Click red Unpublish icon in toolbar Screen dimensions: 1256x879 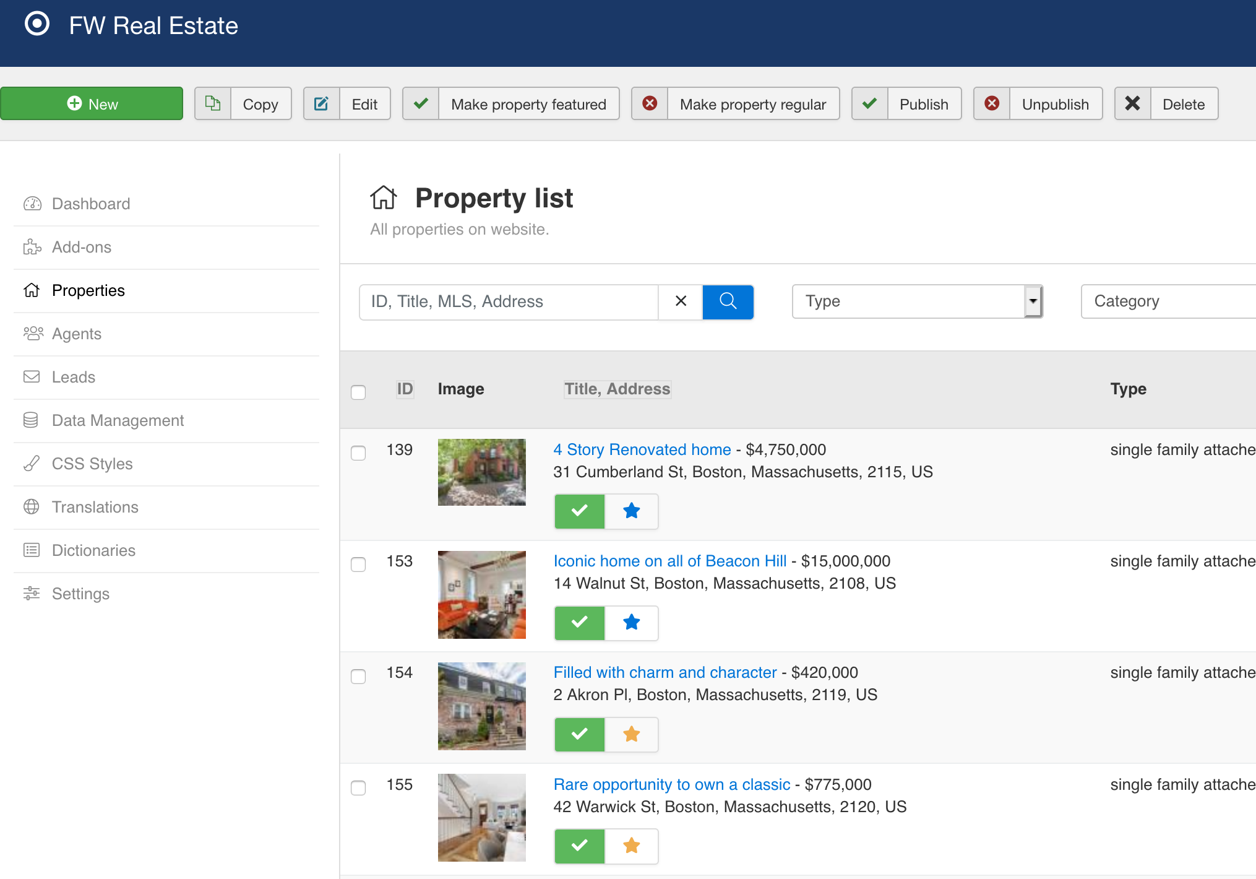[x=992, y=104]
